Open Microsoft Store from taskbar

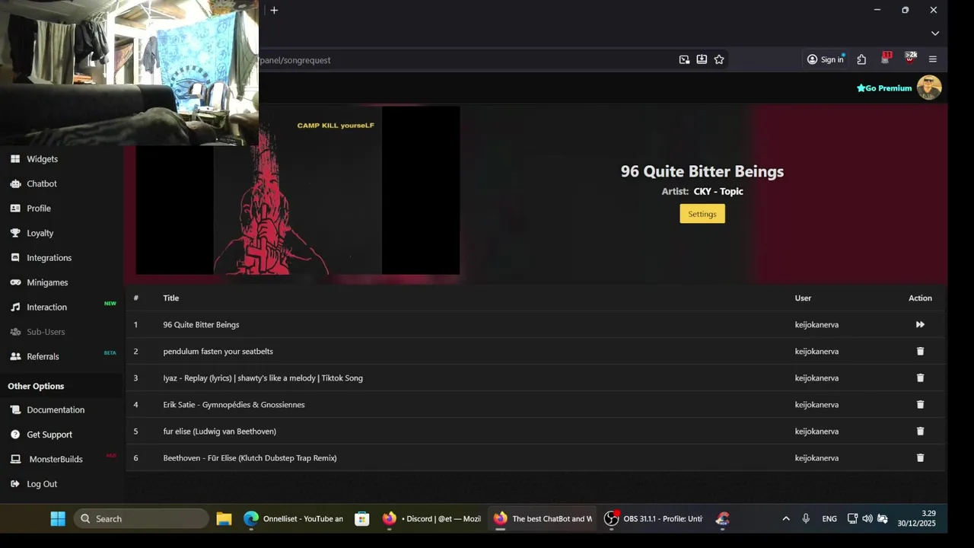[362, 518]
